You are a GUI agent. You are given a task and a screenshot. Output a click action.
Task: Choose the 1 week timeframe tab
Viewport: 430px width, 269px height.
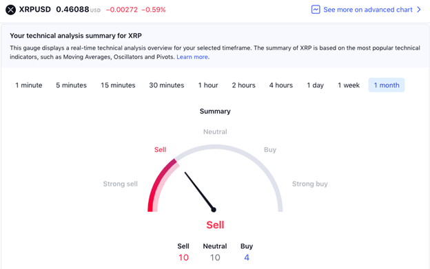[349, 85]
